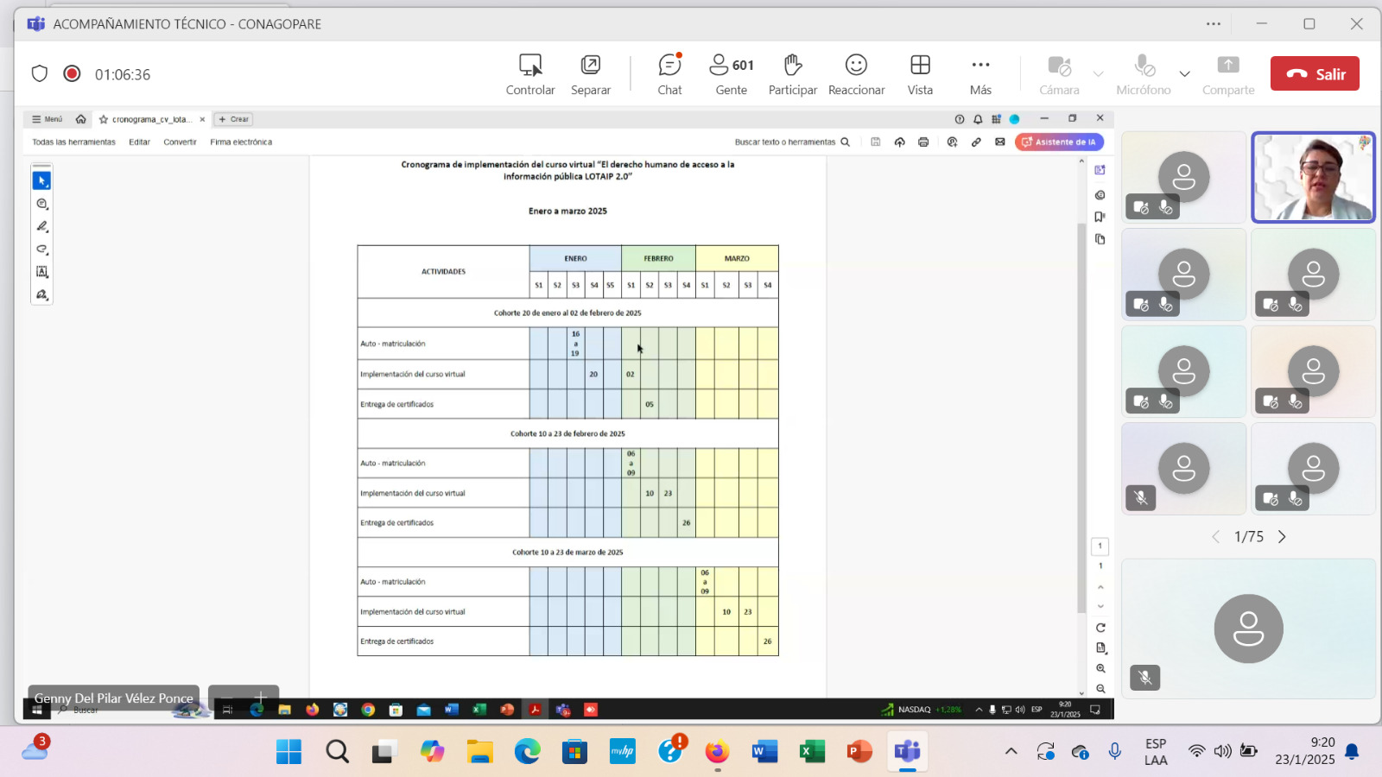This screenshot has width=1382, height=777.
Task: Click Separar to pop out content
Action: 591,74
